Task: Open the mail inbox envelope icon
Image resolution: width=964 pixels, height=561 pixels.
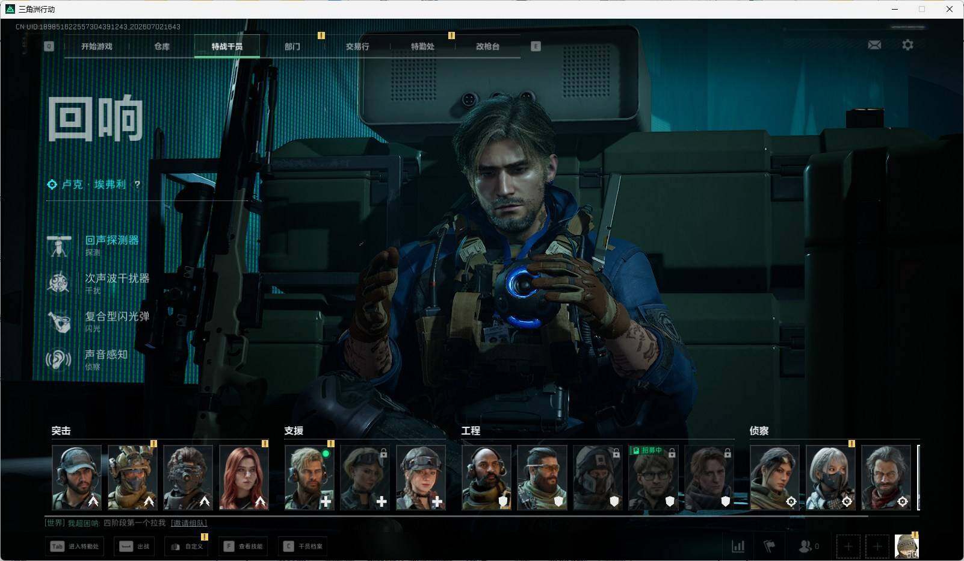Action: [x=874, y=45]
